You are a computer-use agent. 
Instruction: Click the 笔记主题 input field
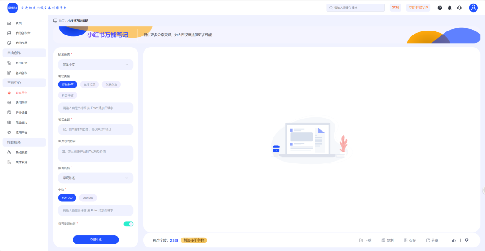tap(96, 129)
